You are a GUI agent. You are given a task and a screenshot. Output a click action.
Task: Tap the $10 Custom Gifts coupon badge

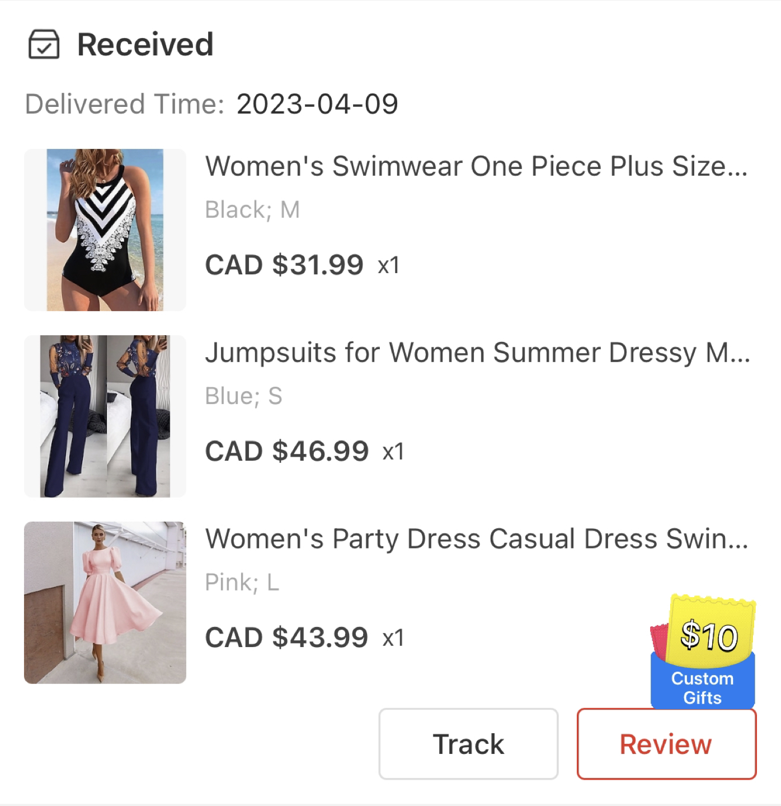click(x=703, y=652)
